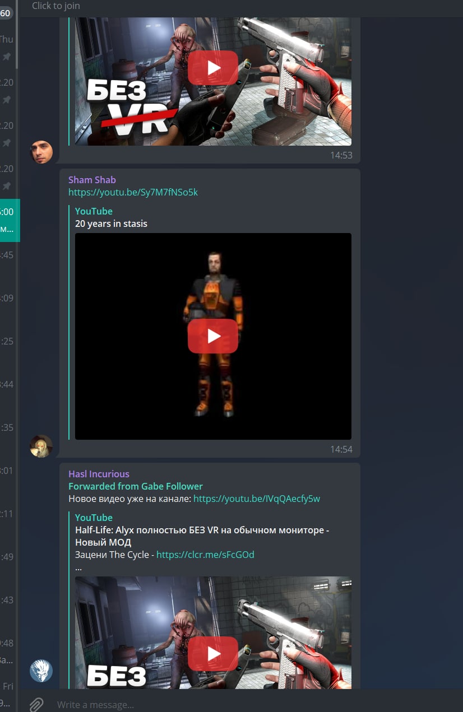Click the pin icon under Thu
Viewport: 463px width, 712px height.
[x=7, y=57]
